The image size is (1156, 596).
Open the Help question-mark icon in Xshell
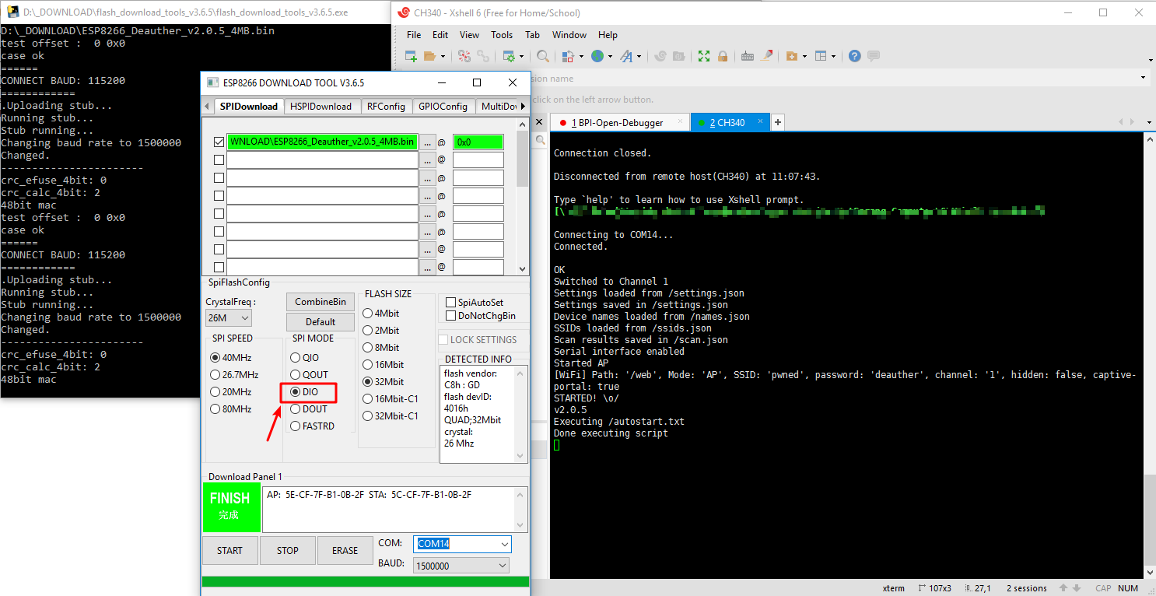(853, 55)
